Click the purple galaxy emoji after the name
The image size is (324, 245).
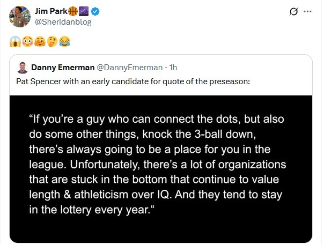(x=84, y=11)
